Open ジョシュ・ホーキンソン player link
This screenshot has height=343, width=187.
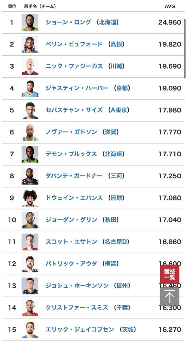(77, 286)
